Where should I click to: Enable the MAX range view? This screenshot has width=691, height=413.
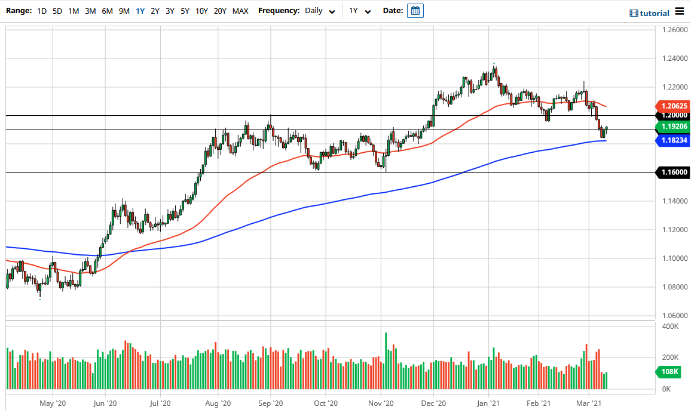[241, 11]
